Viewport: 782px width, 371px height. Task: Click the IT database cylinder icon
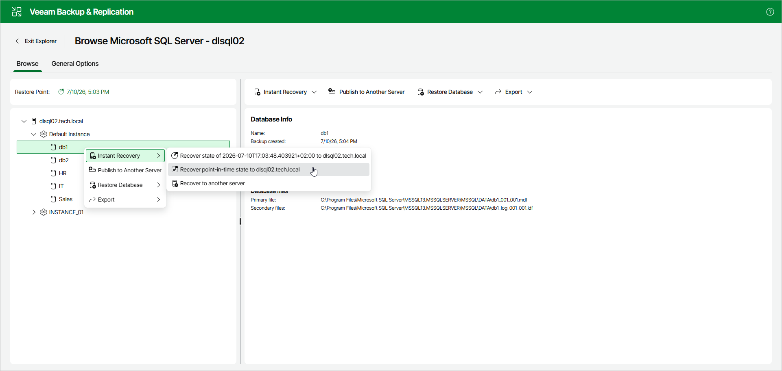click(53, 186)
